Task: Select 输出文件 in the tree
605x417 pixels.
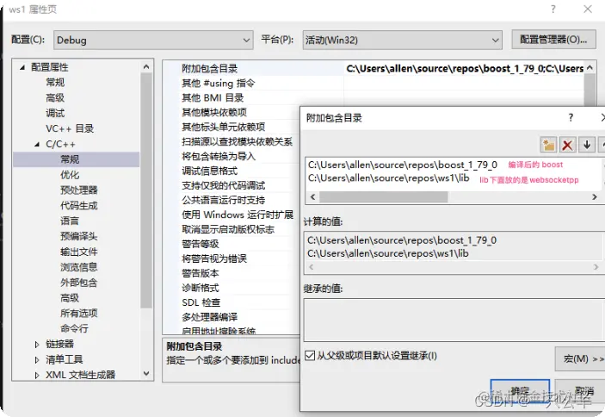Action: tap(78, 252)
